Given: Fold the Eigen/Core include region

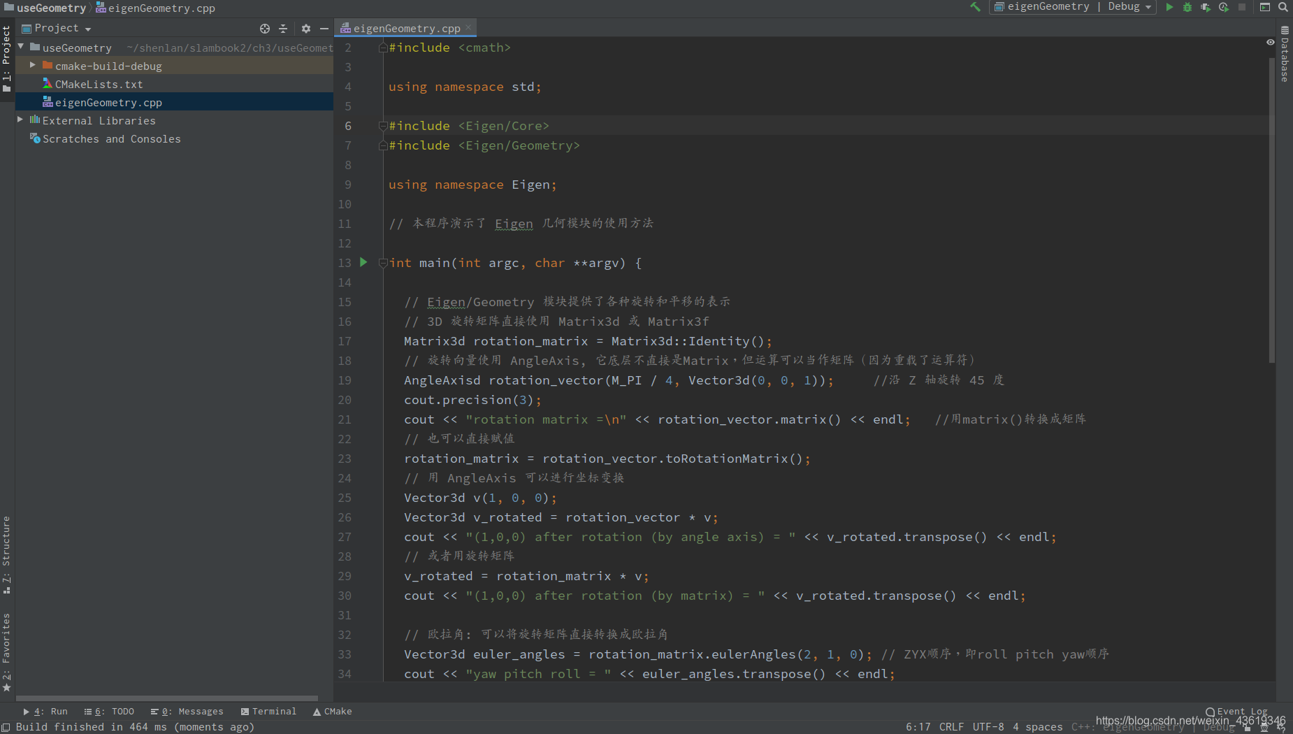Looking at the screenshot, I should tap(383, 126).
